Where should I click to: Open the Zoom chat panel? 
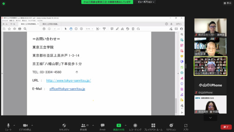tap(102, 127)
